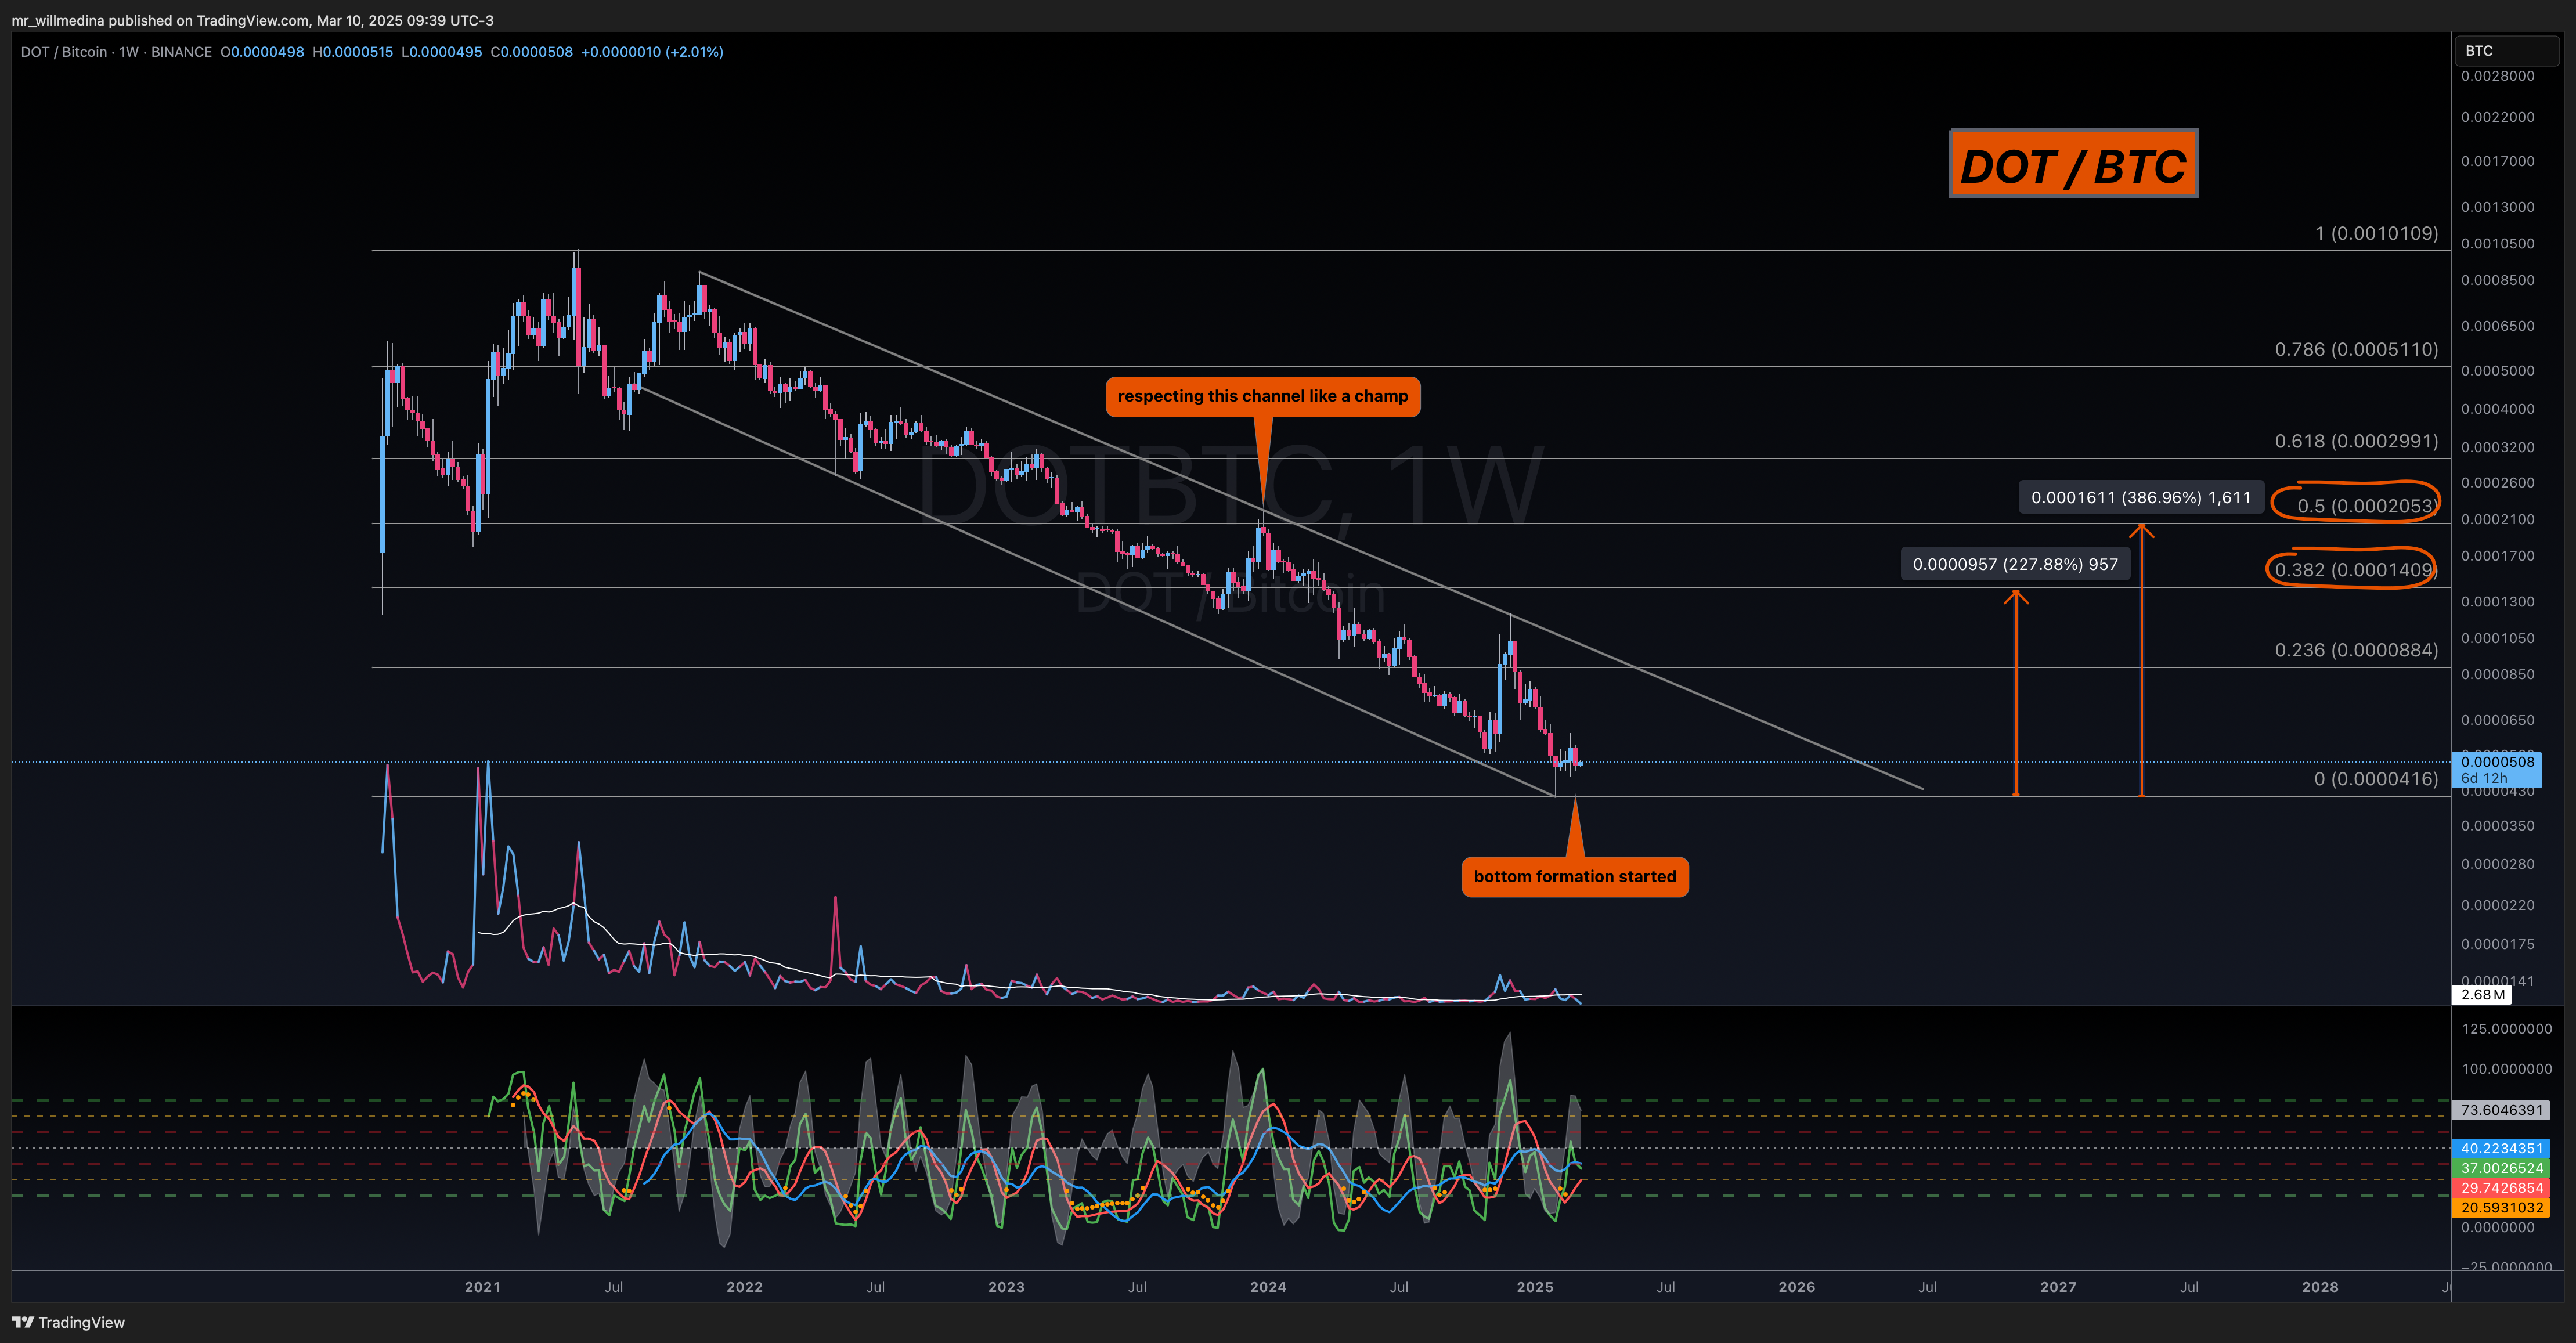Click the Fib level label 0.786 (0.0005110)
Screen dimensions: 2576x1343
pyautogui.click(x=2356, y=349)
